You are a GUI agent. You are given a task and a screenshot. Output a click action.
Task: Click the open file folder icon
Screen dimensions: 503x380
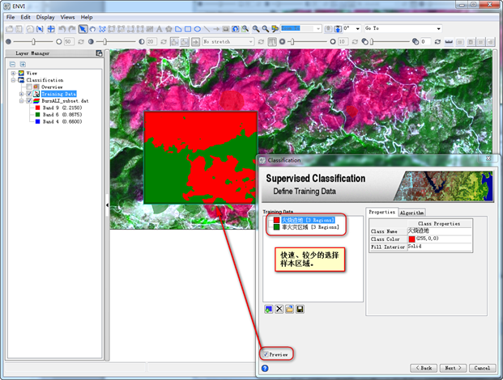pyautogui.click(x=9, y=29)
